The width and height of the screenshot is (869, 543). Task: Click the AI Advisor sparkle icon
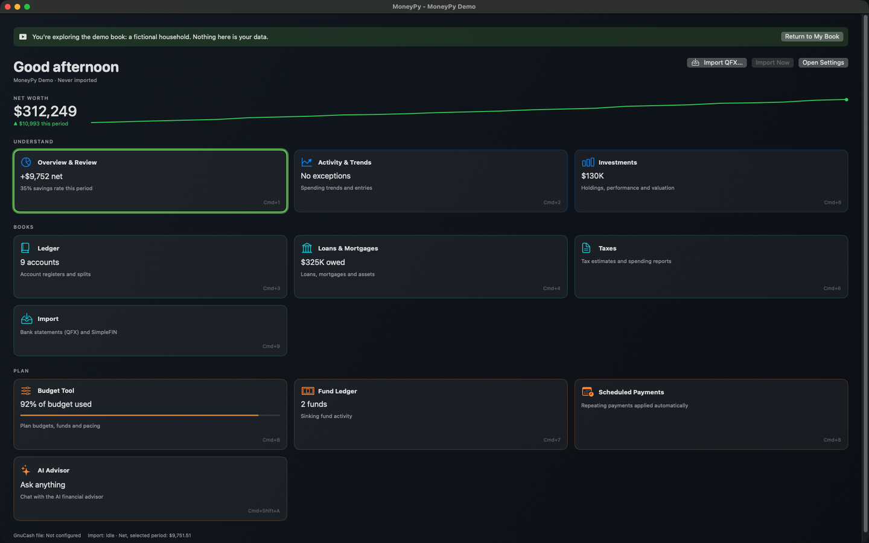(25, 470)
